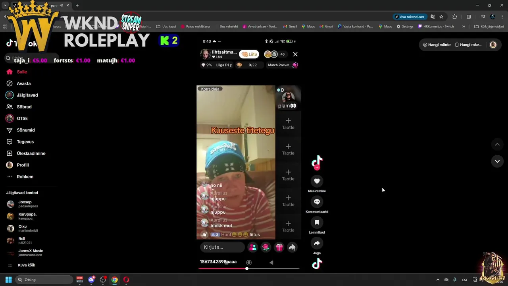
Task: Open HRKummitus - Twitch bookmark
Action: [x=436, y=27]
